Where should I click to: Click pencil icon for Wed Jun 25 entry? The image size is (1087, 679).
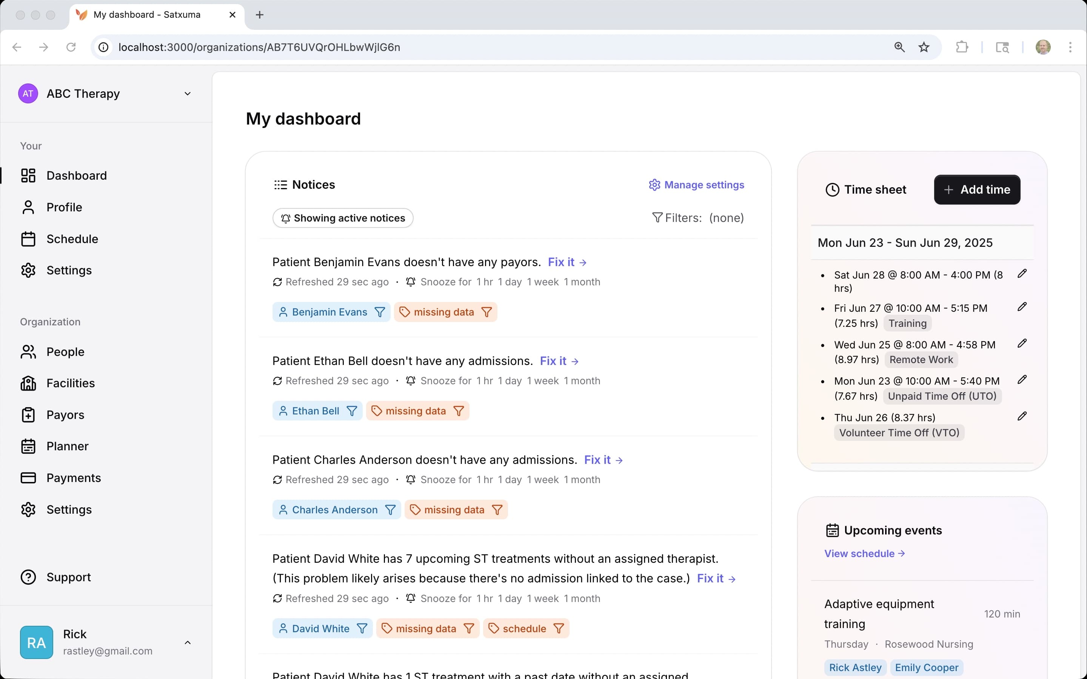(x=1022, y=343)
